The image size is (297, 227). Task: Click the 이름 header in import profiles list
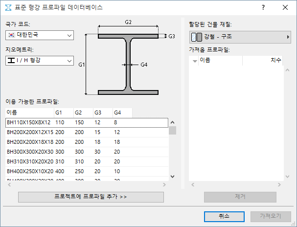point(220,60)
